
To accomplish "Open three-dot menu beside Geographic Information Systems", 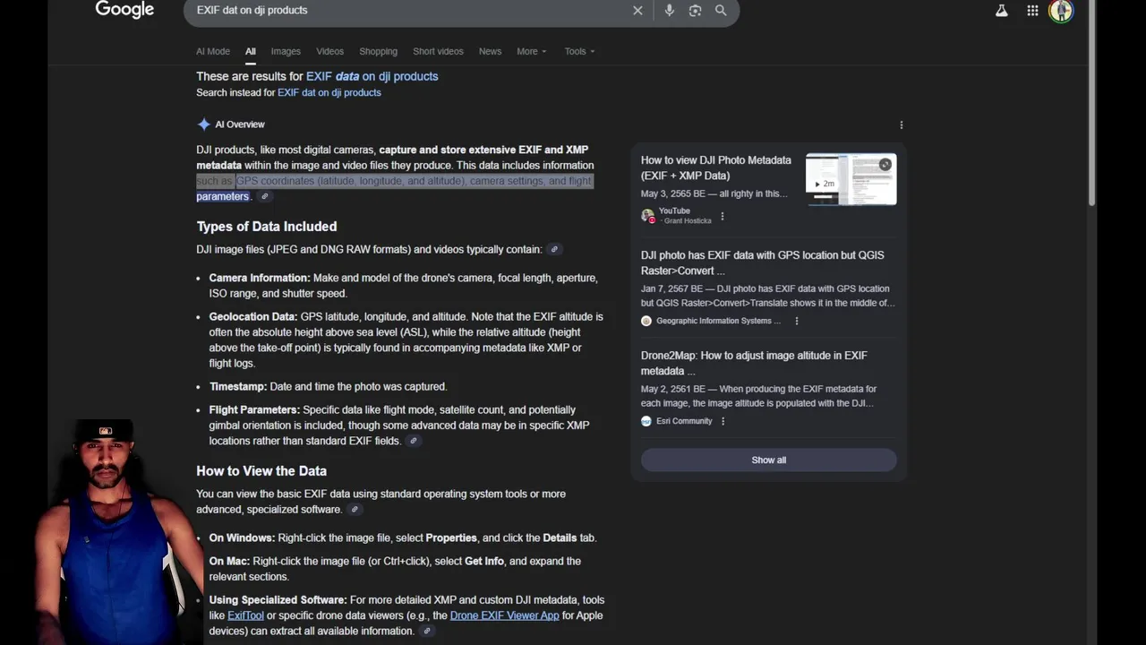I will click(796, 321).
